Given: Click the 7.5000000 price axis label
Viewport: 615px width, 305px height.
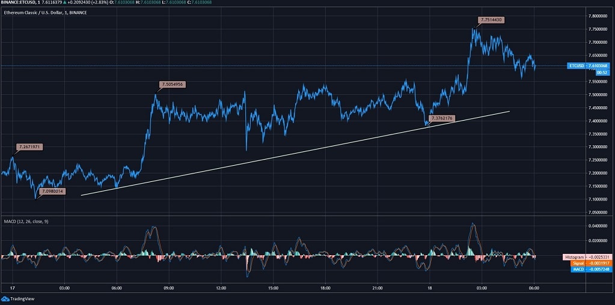Looking at the screenshot, I should pos(598,95).
